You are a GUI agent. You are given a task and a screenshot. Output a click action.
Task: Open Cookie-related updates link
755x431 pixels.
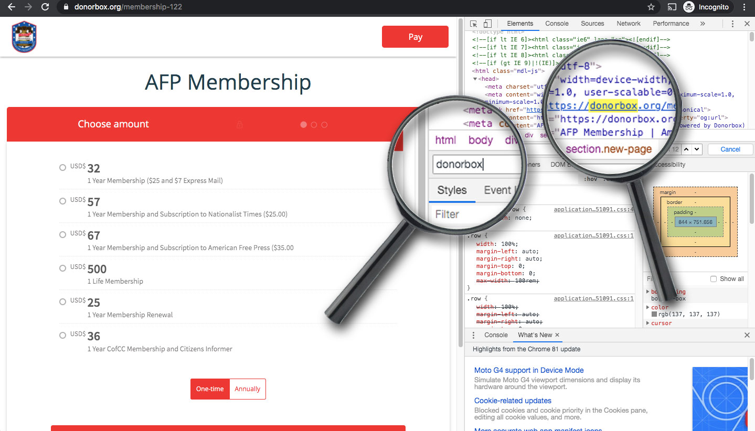tap(513, 401)
